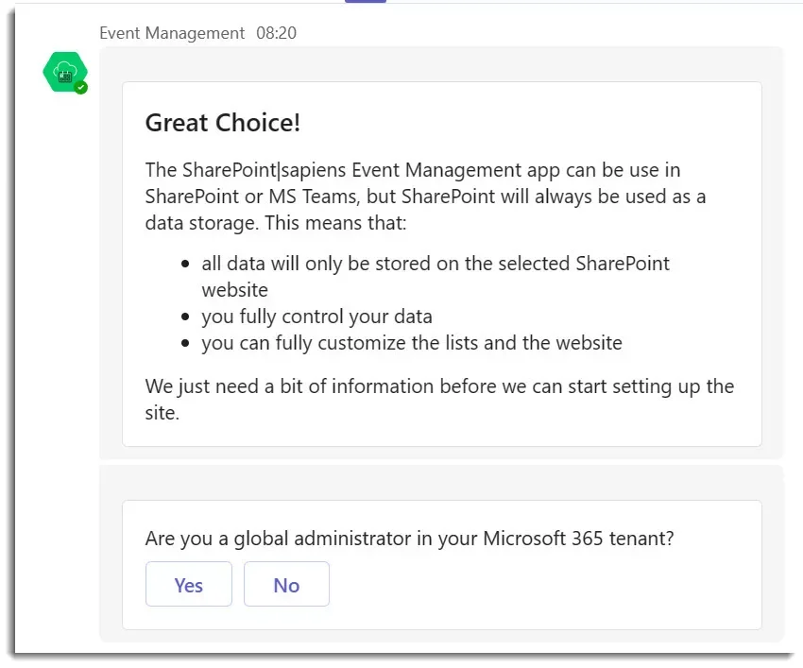The image size is (803, 668).
Task: Click the Great Choice! heading
Action: [223, 123]
